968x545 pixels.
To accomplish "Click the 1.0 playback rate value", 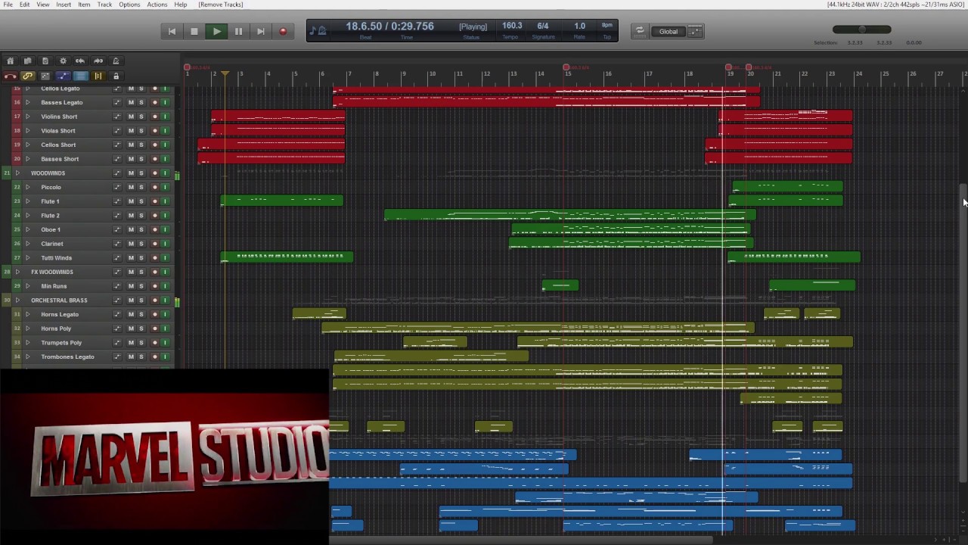I will coord(579,26).
